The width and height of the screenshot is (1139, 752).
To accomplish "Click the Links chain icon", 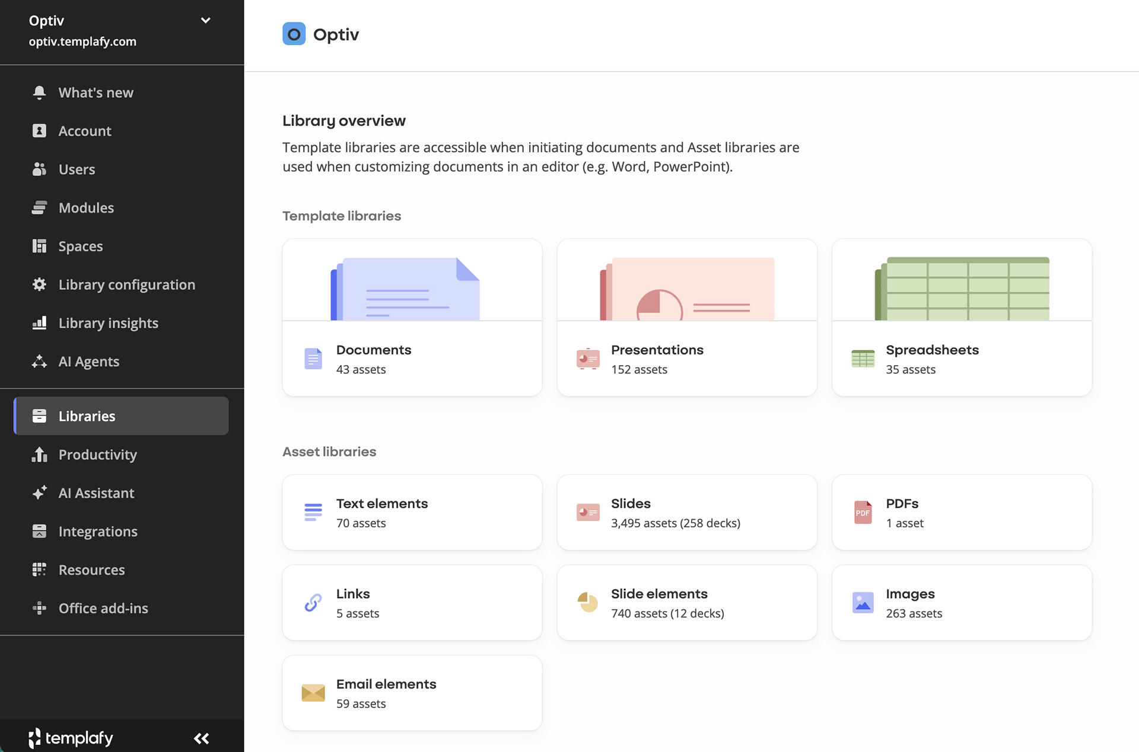I will point(313,603).
